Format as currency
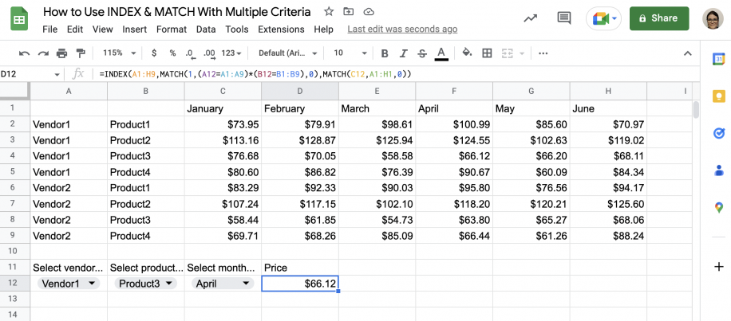The height and width of the screenshot is (321, 731). tap(154, 53)
